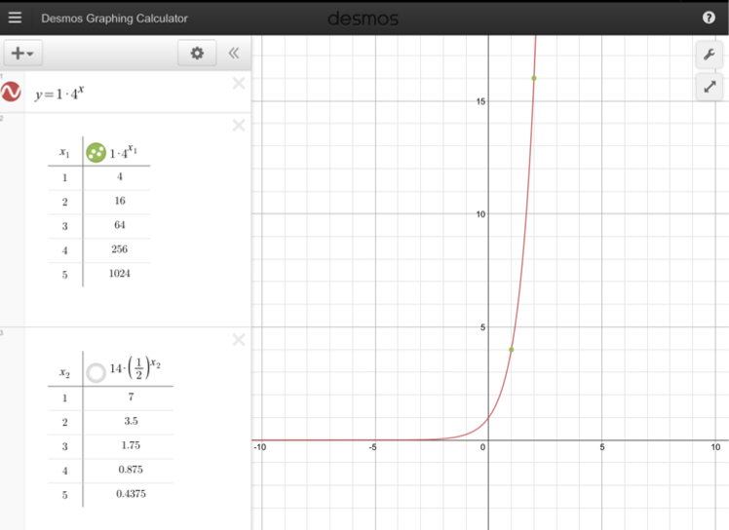Toggle visibility of red y=1·4^x curve
Viewport: 729px width, 530px height.
pyautogui.click(x=13, y=93)
